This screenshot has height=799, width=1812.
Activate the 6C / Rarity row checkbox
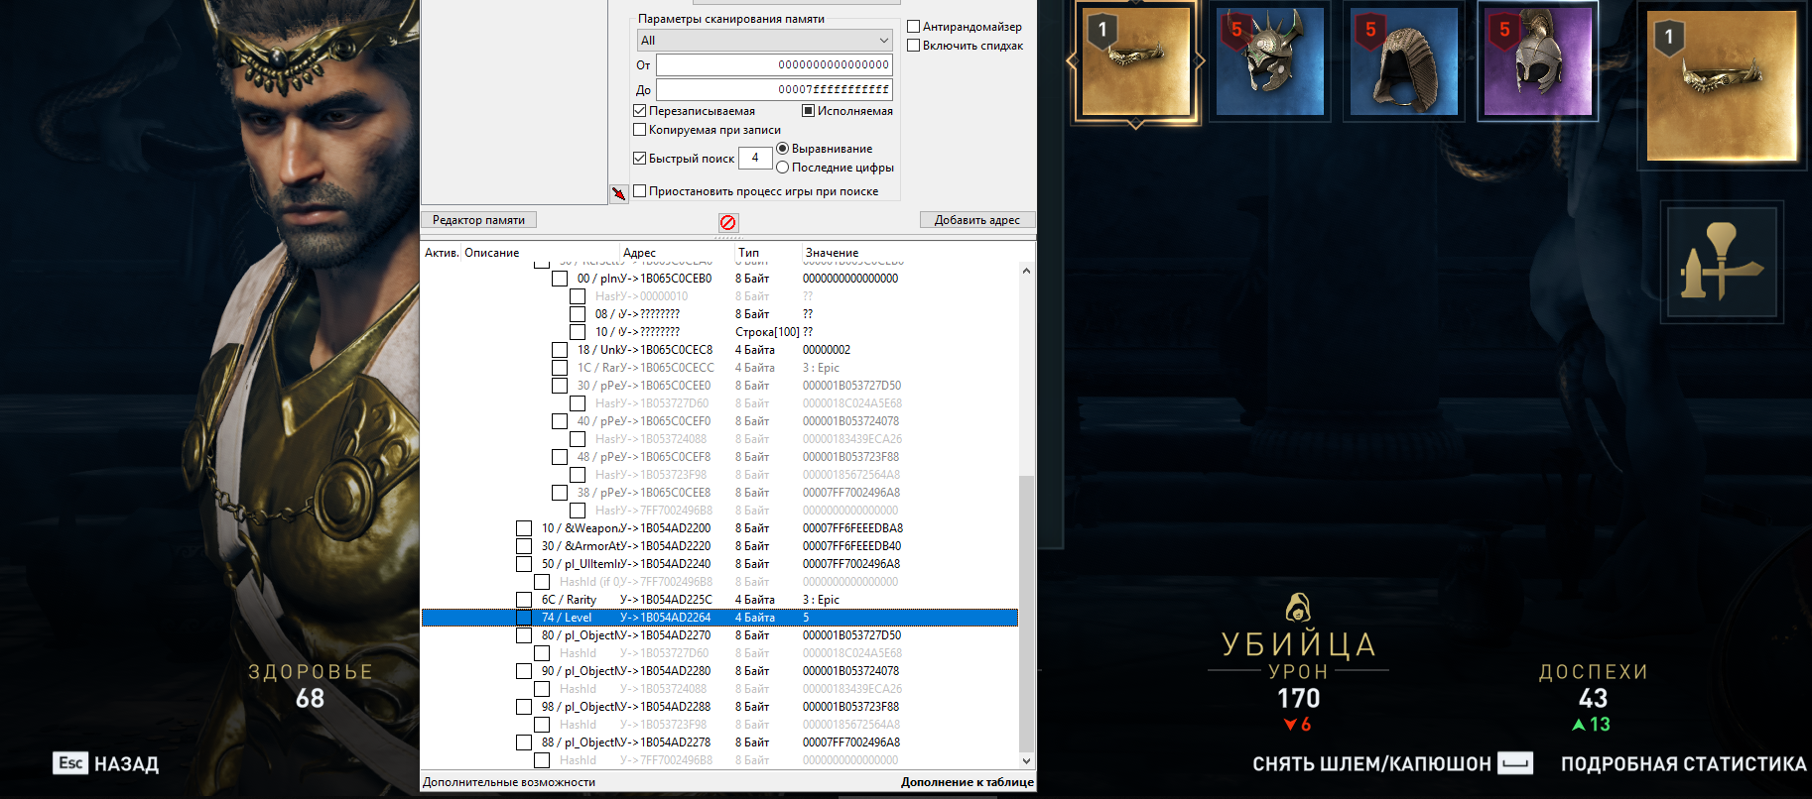(524, 600)
